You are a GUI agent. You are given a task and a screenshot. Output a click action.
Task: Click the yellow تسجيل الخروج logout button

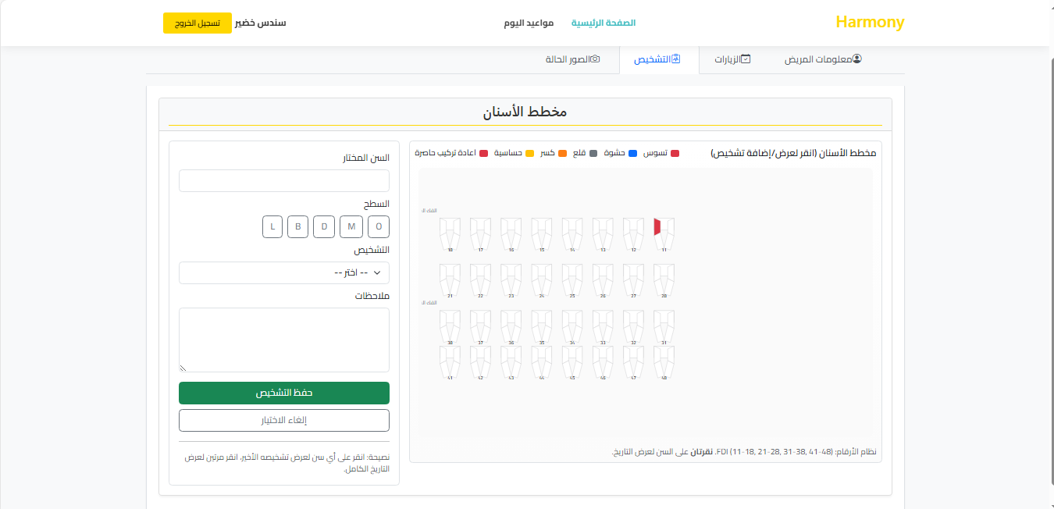(198, 23)
